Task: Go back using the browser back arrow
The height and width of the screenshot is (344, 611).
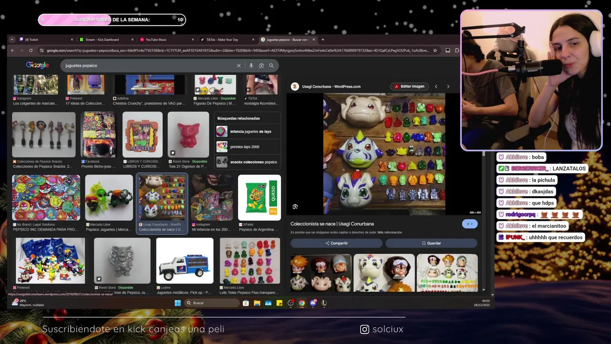Action: (x=13, y=50)
